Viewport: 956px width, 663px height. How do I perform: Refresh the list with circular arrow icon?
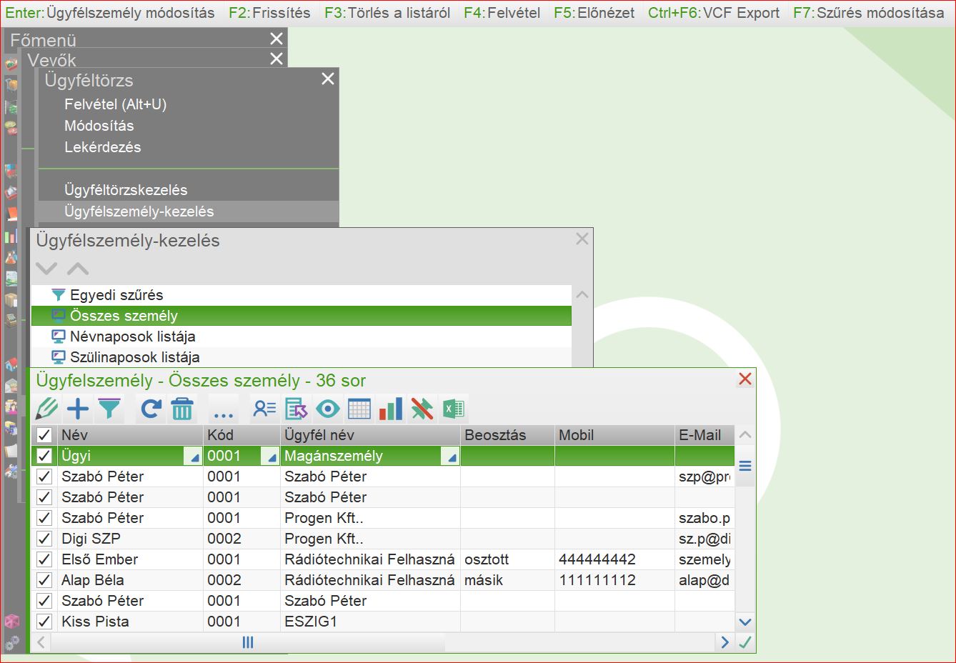pyautogui.click(x=151, y=409)
